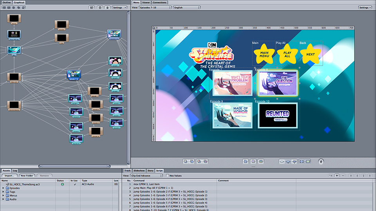The image size is (376, 211).
Task: Click the round motion playback icon
Action: coord(321,162)
